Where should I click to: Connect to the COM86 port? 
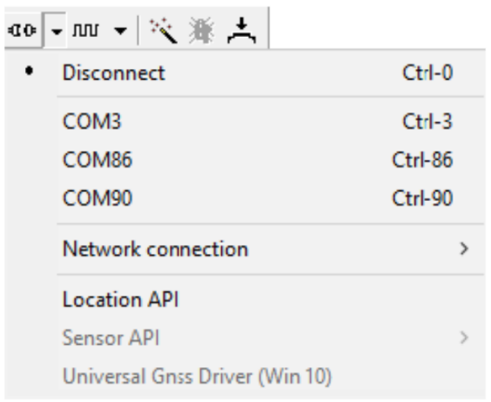(98, 161)
